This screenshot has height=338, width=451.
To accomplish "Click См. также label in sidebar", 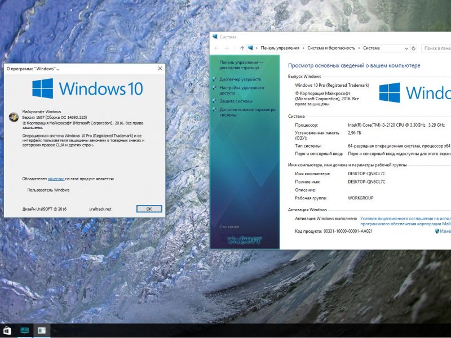I will click(x=229, y=226).
